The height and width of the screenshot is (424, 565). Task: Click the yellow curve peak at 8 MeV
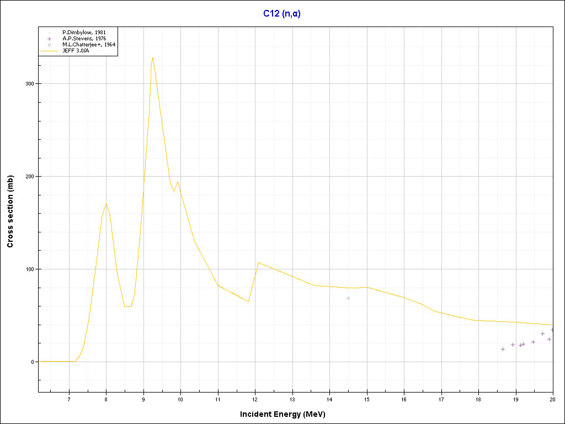106,204
